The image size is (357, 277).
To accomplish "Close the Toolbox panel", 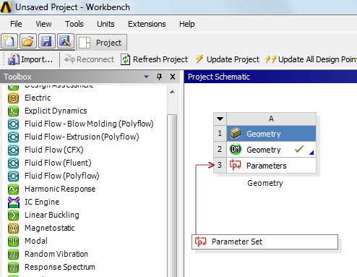I will [173, 77].
